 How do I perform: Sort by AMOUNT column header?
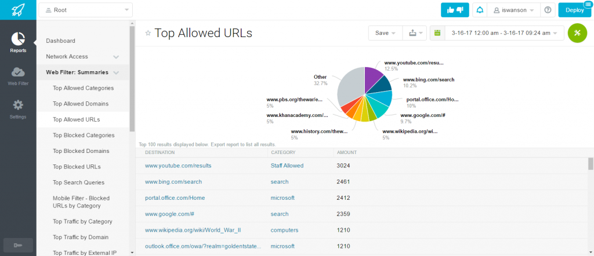point(347,153)
